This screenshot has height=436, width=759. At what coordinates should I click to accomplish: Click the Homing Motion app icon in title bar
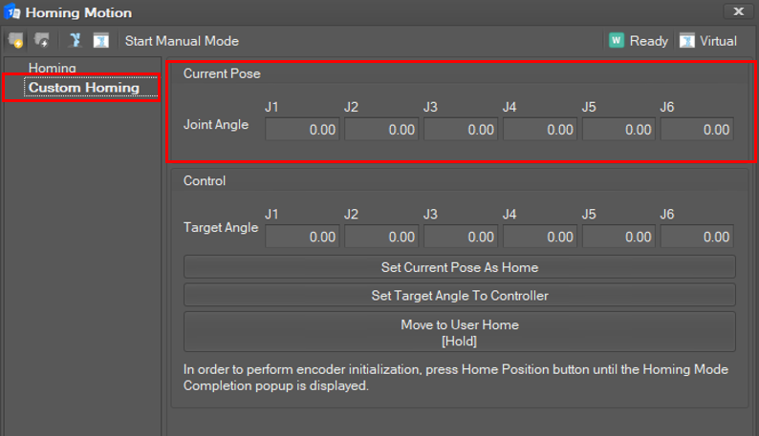(x=12, y=12)
